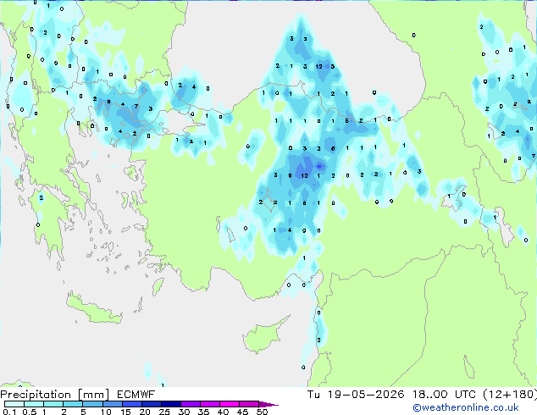Click the 'Tu 19-05-2026' date text
The image size is (537, 415).
[x=356, y=395]
